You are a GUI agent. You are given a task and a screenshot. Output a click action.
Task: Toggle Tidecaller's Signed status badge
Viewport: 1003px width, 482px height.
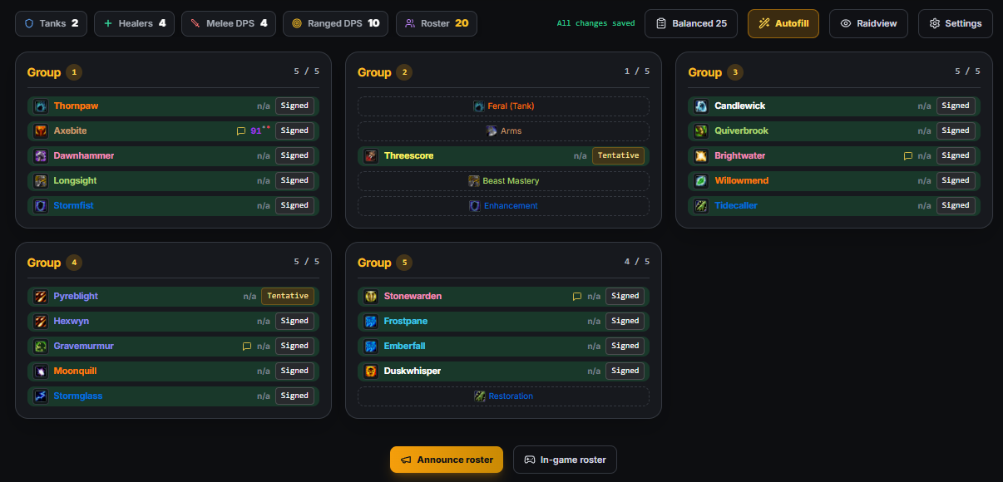coord(956,206)
